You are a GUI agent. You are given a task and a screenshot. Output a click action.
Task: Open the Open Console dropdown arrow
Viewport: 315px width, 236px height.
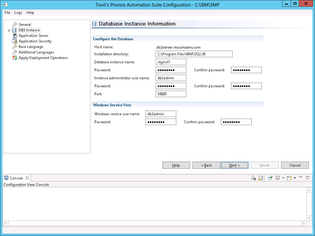tap(295, 178)
